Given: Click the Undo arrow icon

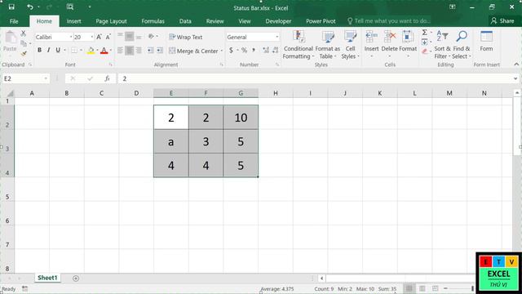Looking at the screenshot, I should tap(30, 7).
